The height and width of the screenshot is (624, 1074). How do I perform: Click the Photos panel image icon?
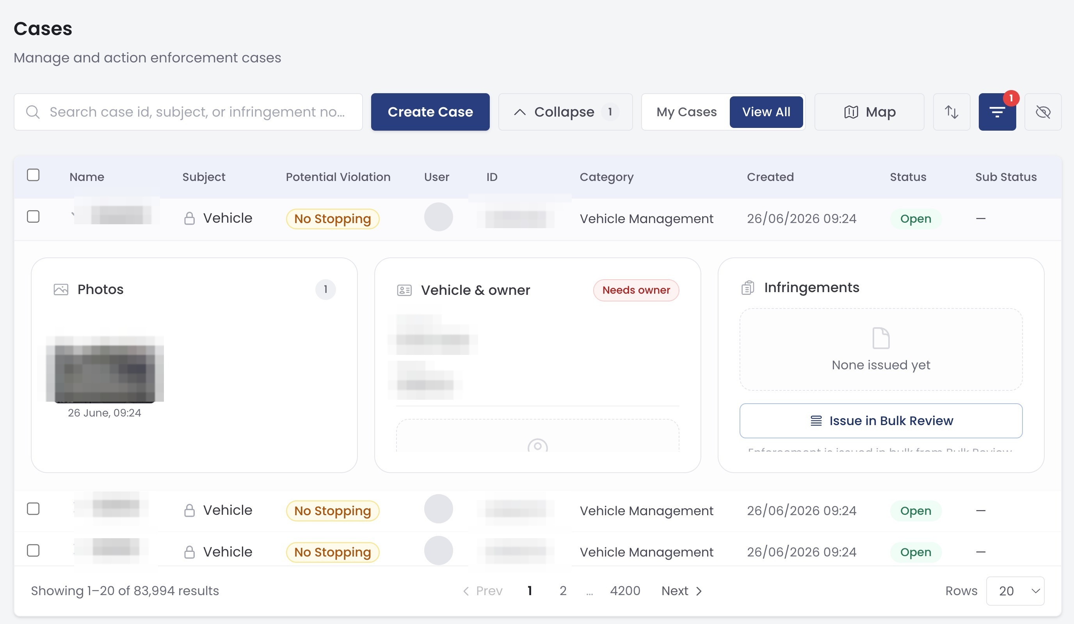tap(61, 290)
